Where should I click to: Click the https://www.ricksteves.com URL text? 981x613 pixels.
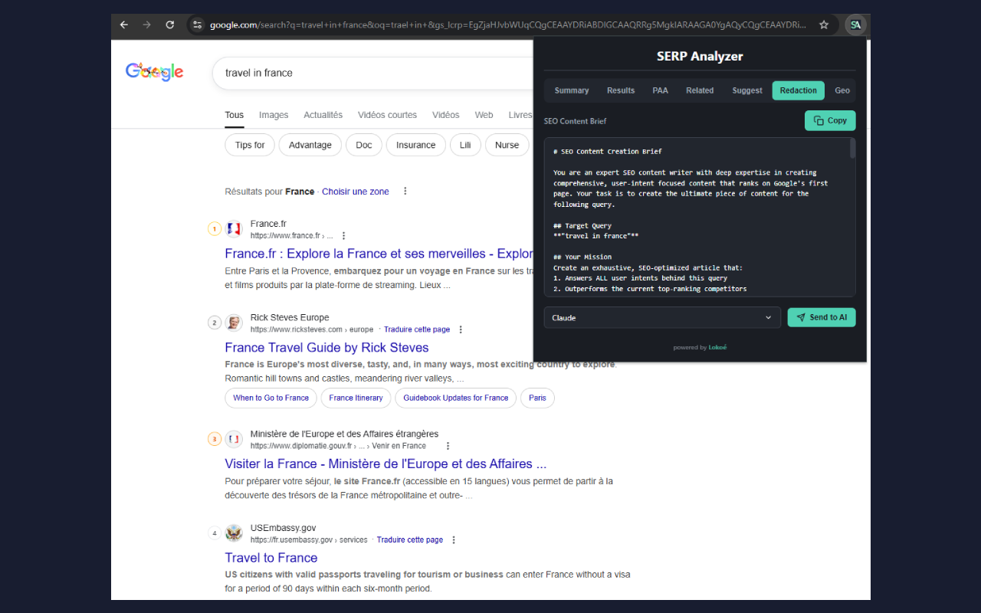[x=297, y=329]
